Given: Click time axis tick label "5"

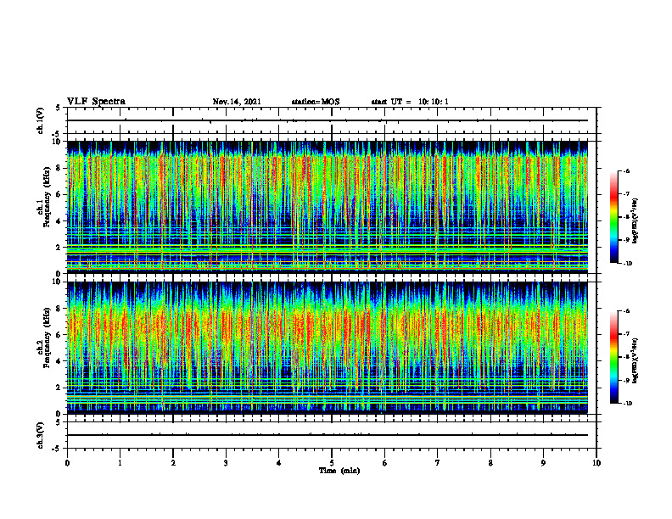Looking at the screenshot, I should pos(332,463).
